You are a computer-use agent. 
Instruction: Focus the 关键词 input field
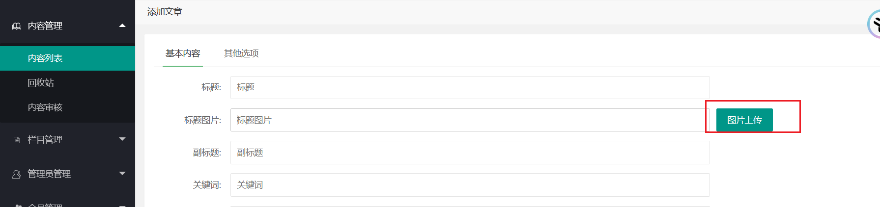(470, 185)
